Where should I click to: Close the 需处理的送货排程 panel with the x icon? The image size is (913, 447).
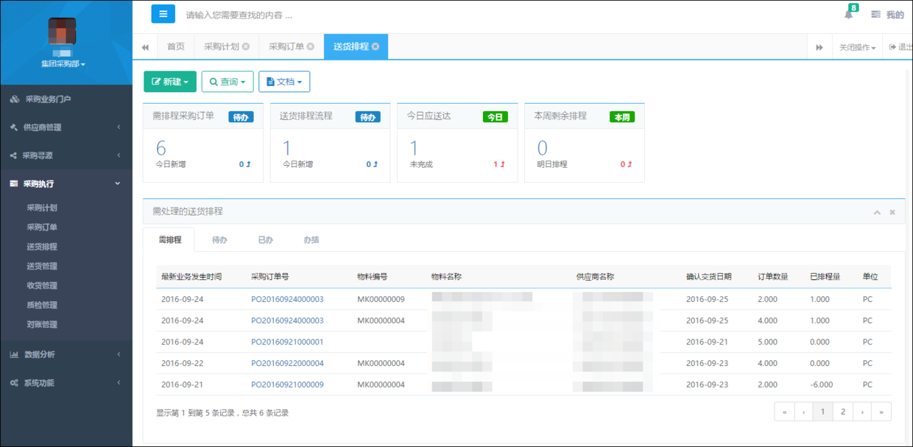click(892, 212)
